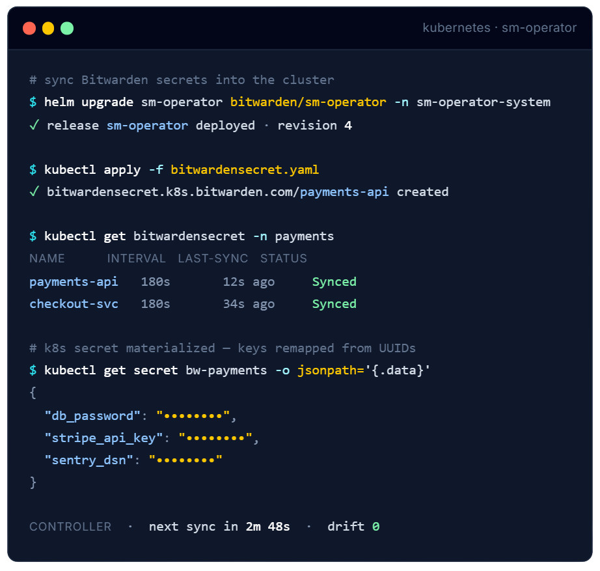This screenshot has width=600, height=571.
Task: Click the green maximize window dot
Action: tap(67, 29)
